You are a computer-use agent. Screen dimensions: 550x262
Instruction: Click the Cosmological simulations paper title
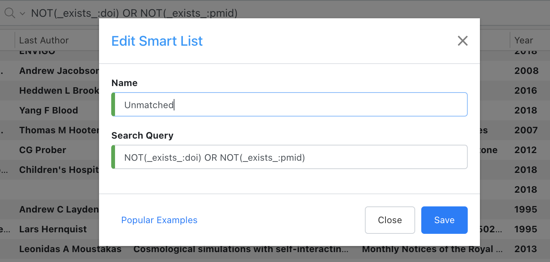[x=241, y=249]
